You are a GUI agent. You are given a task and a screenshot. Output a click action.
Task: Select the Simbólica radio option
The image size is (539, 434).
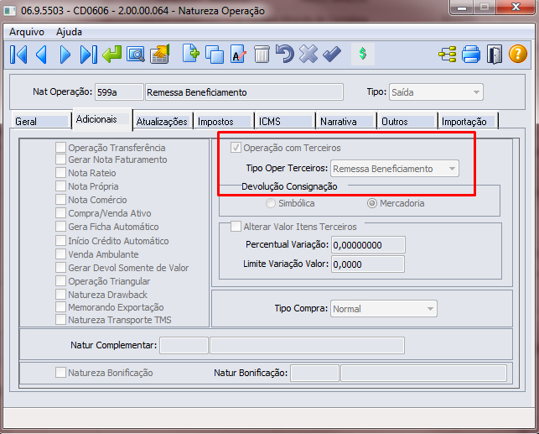[x=271, y=203]
